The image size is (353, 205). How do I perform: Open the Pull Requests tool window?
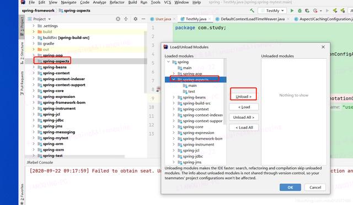tap(22, 83)
